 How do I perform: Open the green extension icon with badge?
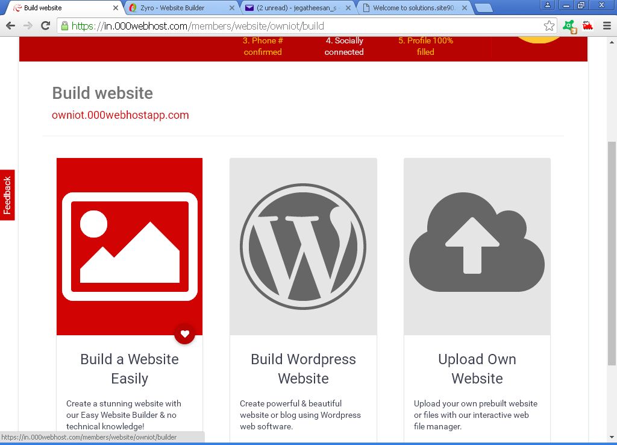pos(569,27)
